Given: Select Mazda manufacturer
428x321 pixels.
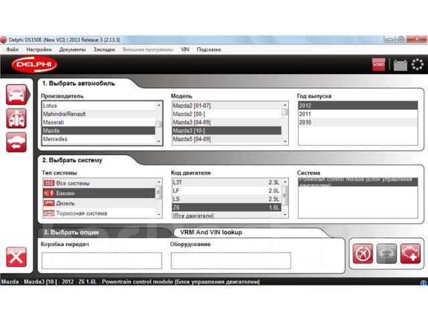Looking at the screenshot, I should pos(98,131).
